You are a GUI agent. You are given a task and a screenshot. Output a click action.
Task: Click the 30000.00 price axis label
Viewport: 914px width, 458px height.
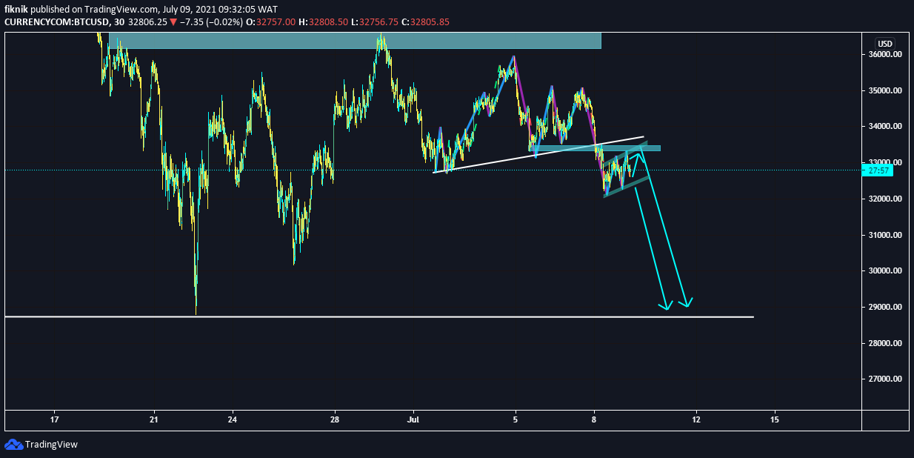click(x=885, y=271)
